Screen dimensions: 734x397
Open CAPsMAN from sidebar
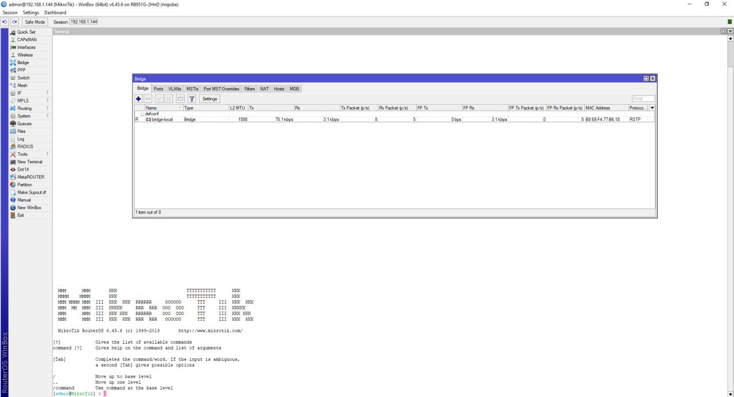click(x=26, y=40)
